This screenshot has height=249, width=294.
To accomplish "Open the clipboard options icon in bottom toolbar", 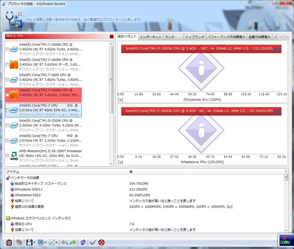I will pyautogui.click(x=9, y=243).
